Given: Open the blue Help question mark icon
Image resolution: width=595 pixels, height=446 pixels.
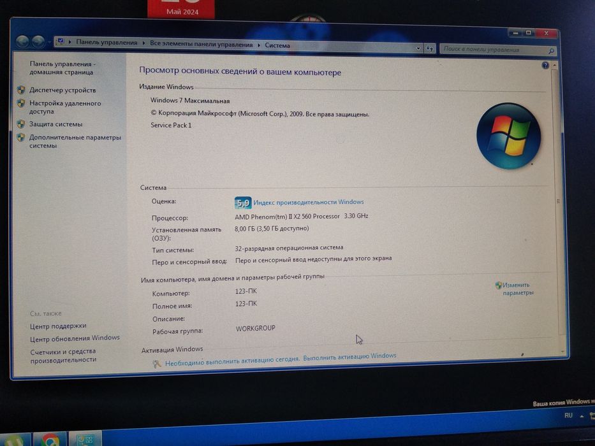Looking at the screenshot, I should pos(545,65).
